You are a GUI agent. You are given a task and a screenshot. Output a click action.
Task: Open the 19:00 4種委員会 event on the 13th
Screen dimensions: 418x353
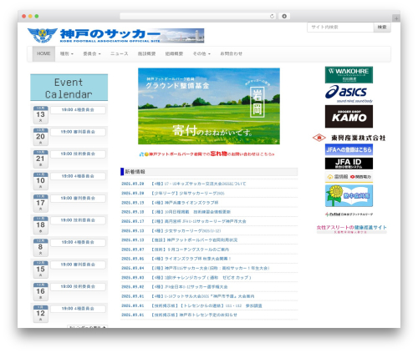tap(78, 110)
